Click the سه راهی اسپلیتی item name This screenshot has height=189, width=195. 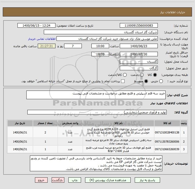pyautogui.click(x=119, y=142)
